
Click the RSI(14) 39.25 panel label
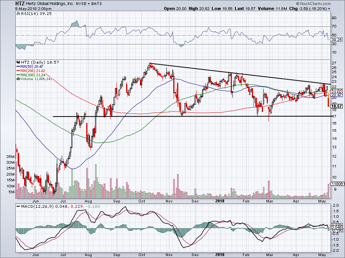(x=36, y=14)
